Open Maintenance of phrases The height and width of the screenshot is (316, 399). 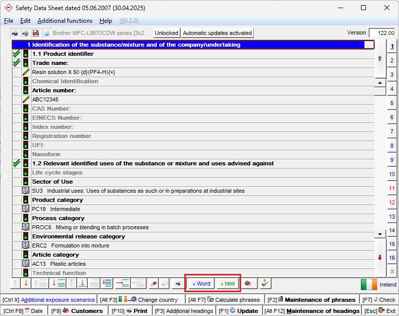312,300
